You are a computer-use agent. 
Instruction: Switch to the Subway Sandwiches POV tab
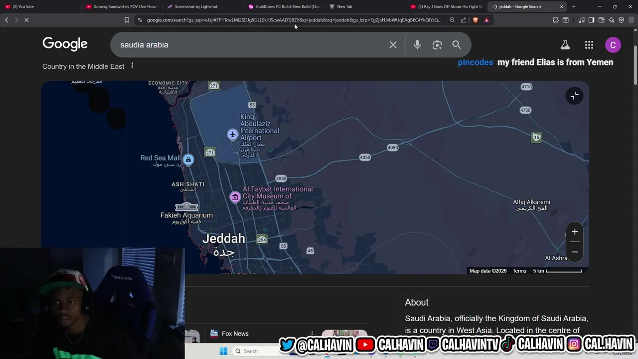[122, 6]
